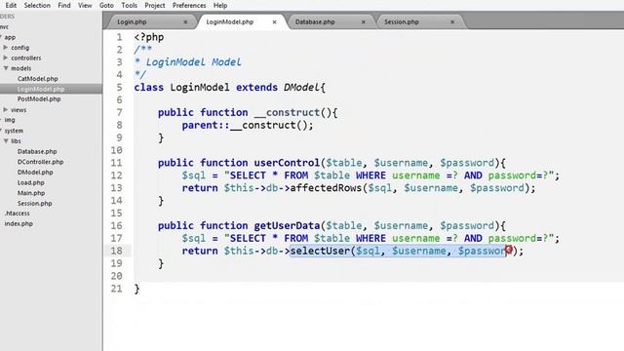Image resolution: width=624 pixels, height=351 pixels.
Task: Select the config folder label
Action: coord(19,48)
